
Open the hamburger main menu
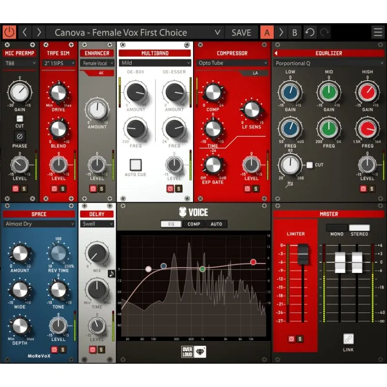378,32
